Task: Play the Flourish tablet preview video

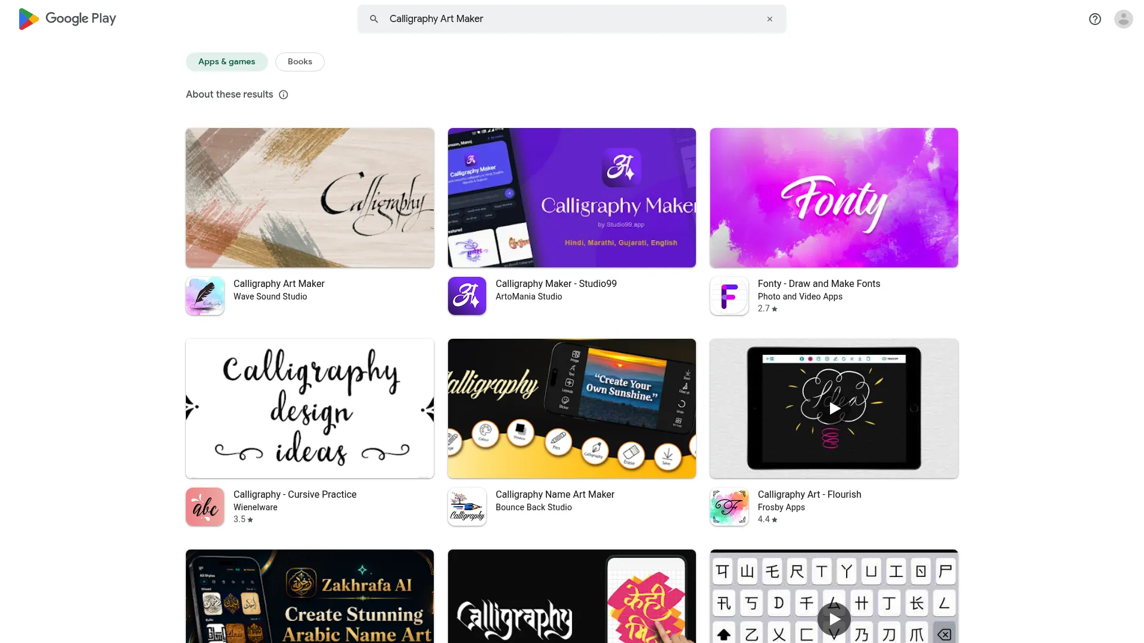Action: (x=834, y=408)
